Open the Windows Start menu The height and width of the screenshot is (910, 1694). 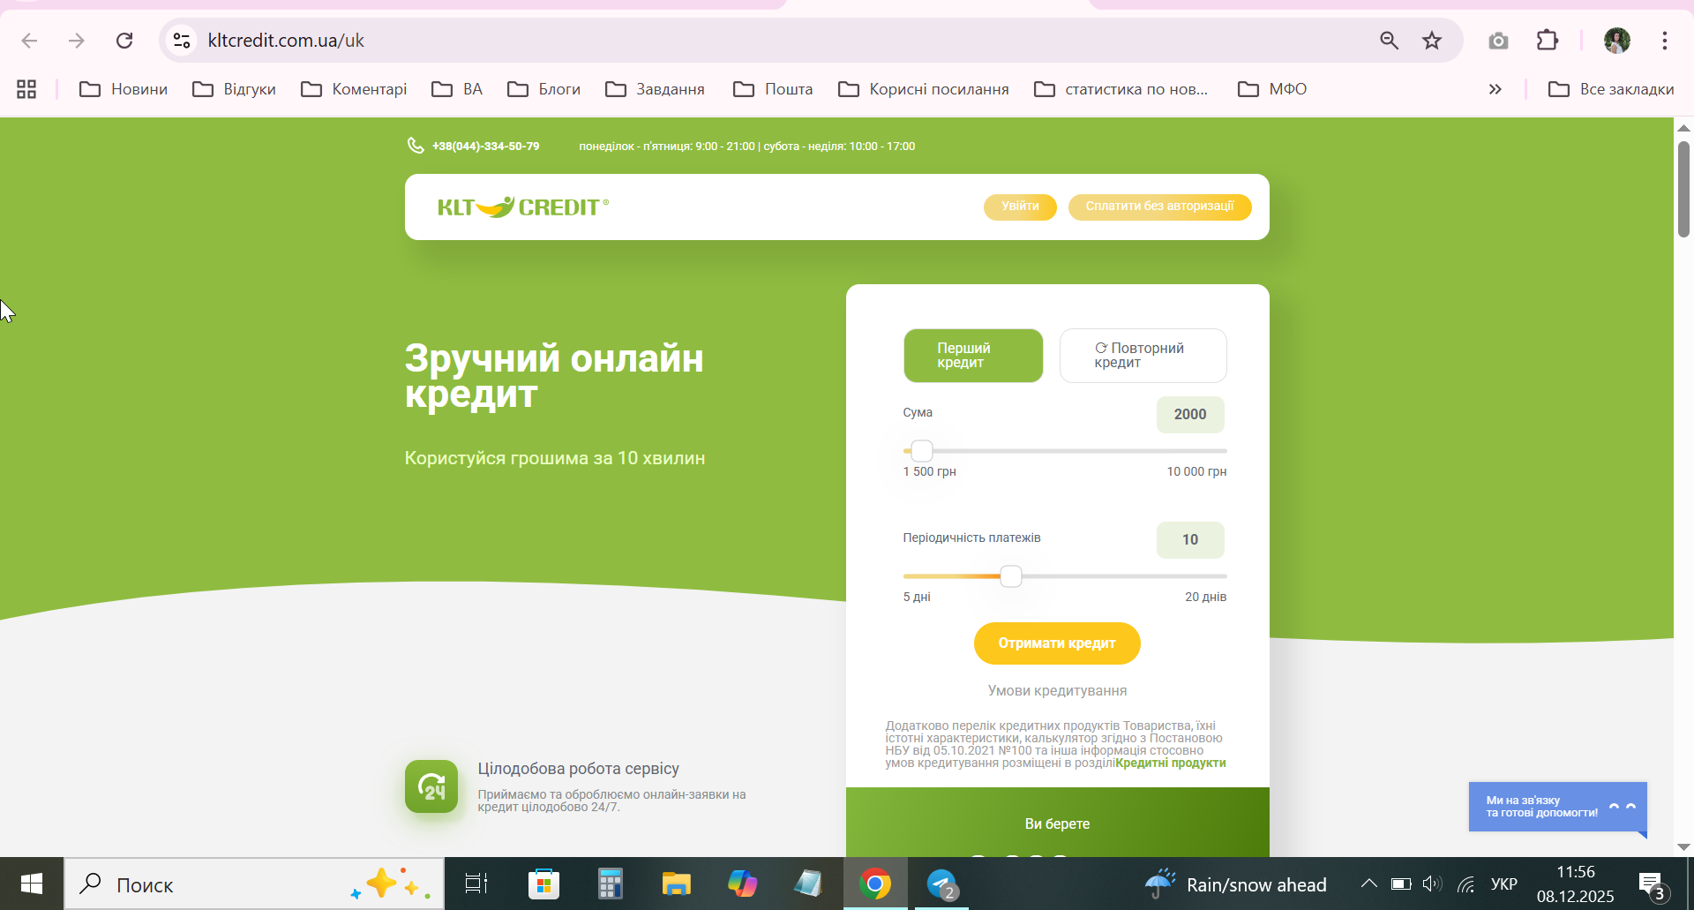(32, 884)
